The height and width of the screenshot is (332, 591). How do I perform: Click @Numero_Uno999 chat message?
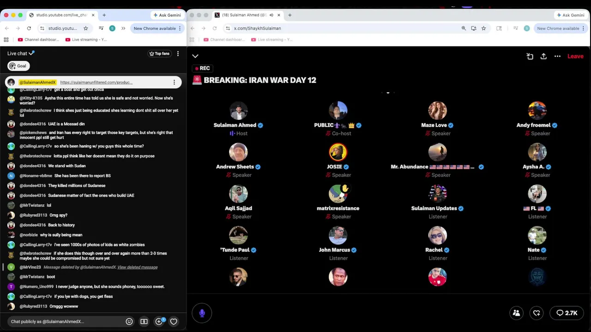pyautogui.click(x=91, y=287)
